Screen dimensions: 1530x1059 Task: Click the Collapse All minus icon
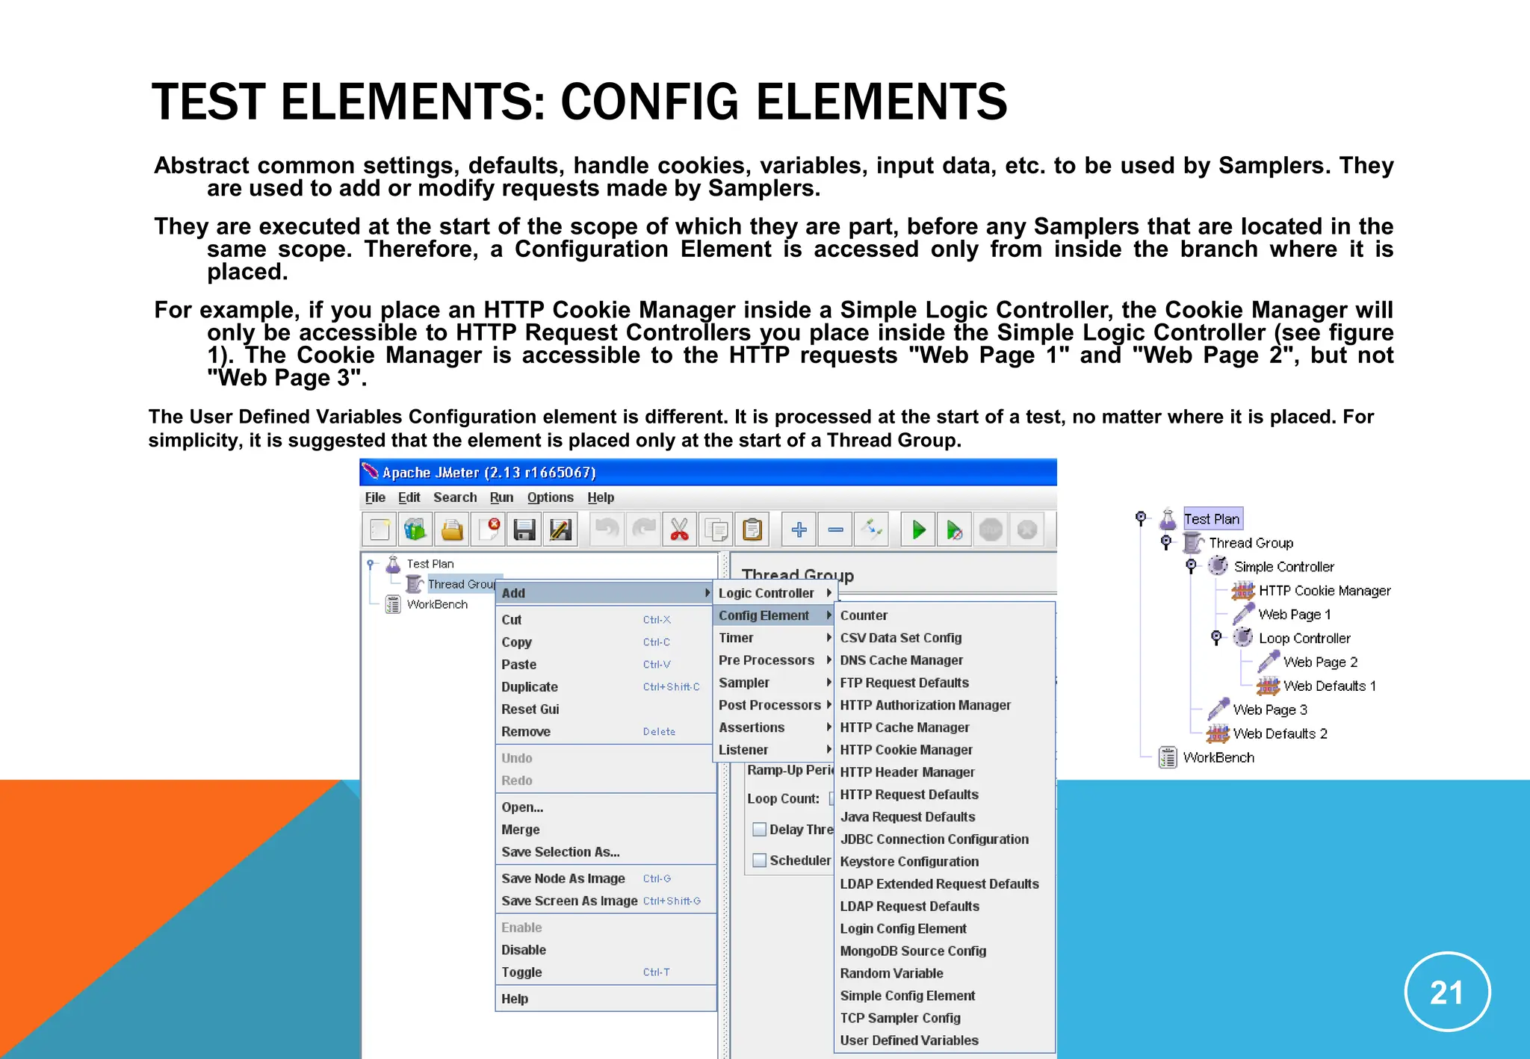point(835,530)
